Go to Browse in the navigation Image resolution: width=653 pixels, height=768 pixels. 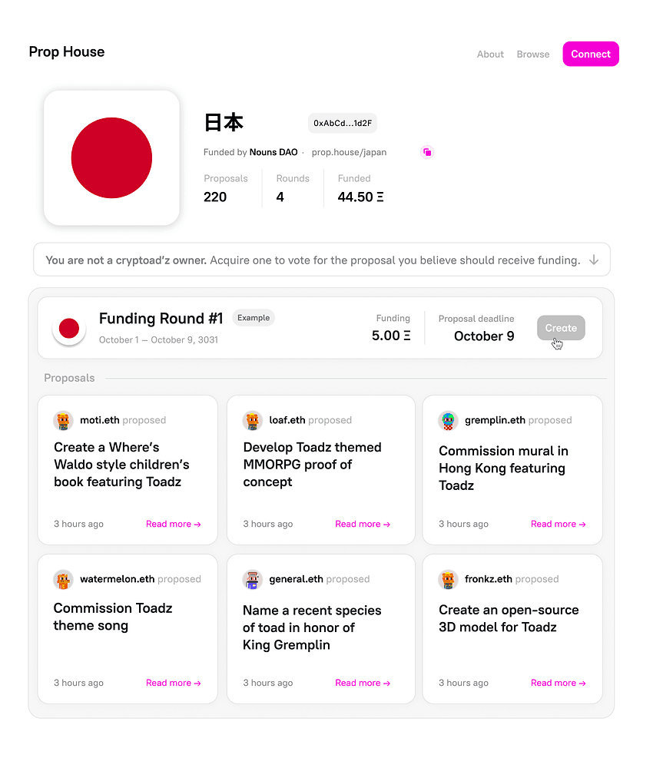click(533, 55)
